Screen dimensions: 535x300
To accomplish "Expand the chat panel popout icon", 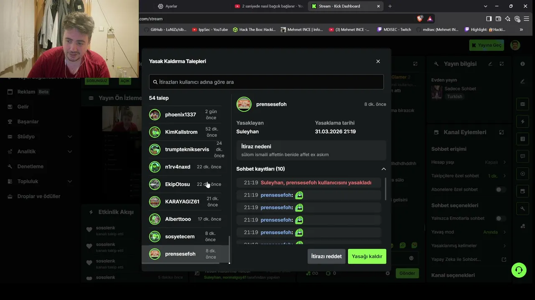I will pyautogui.click(x=415, y=64).
